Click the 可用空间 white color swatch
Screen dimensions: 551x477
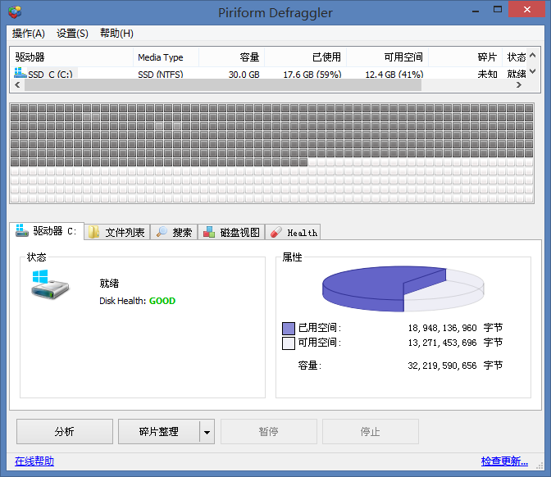coord(289,343)
